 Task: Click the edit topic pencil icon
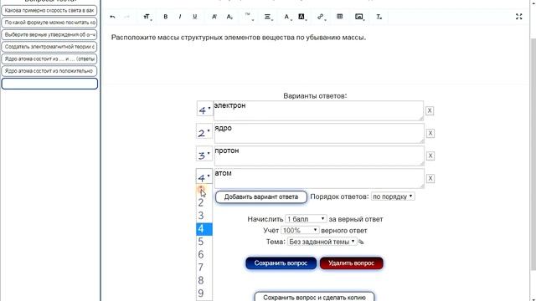[x=361, y=242]
